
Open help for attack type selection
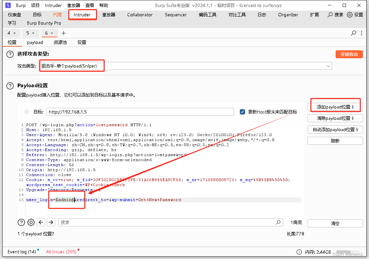tap(10, 54)
